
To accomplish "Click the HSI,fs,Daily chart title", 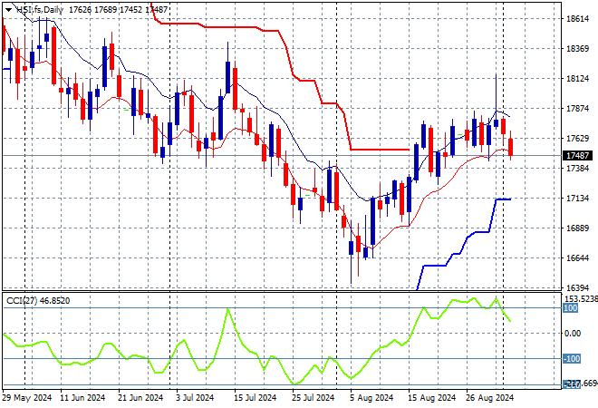I will tap(41, 9).
